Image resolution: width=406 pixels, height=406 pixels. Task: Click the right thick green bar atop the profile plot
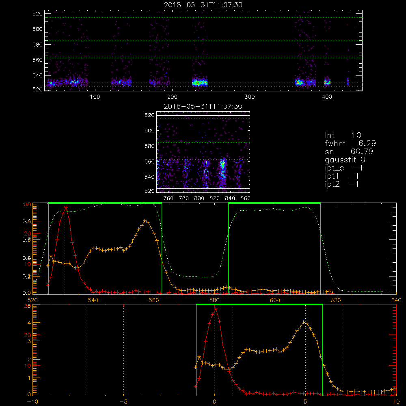point(274,203)
